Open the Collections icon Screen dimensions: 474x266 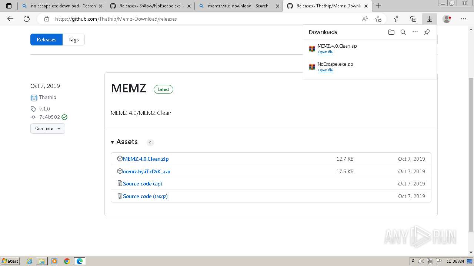click(x=413, y=19)
